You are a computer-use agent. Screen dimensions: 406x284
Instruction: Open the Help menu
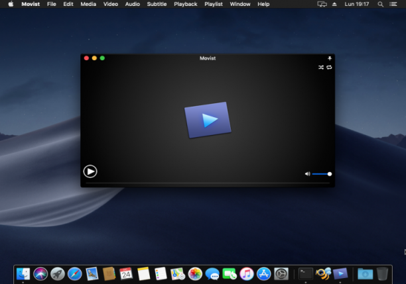tap(263, 4)
